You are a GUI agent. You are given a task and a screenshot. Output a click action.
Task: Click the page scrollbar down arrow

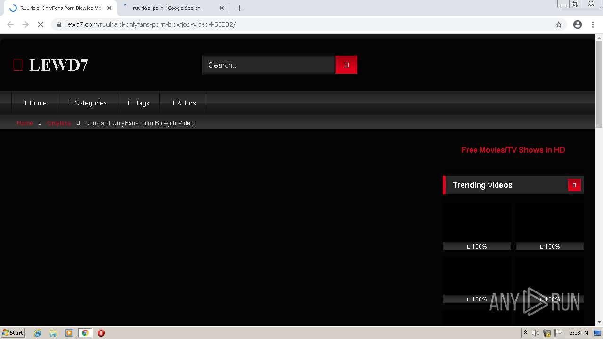[599, 322]
